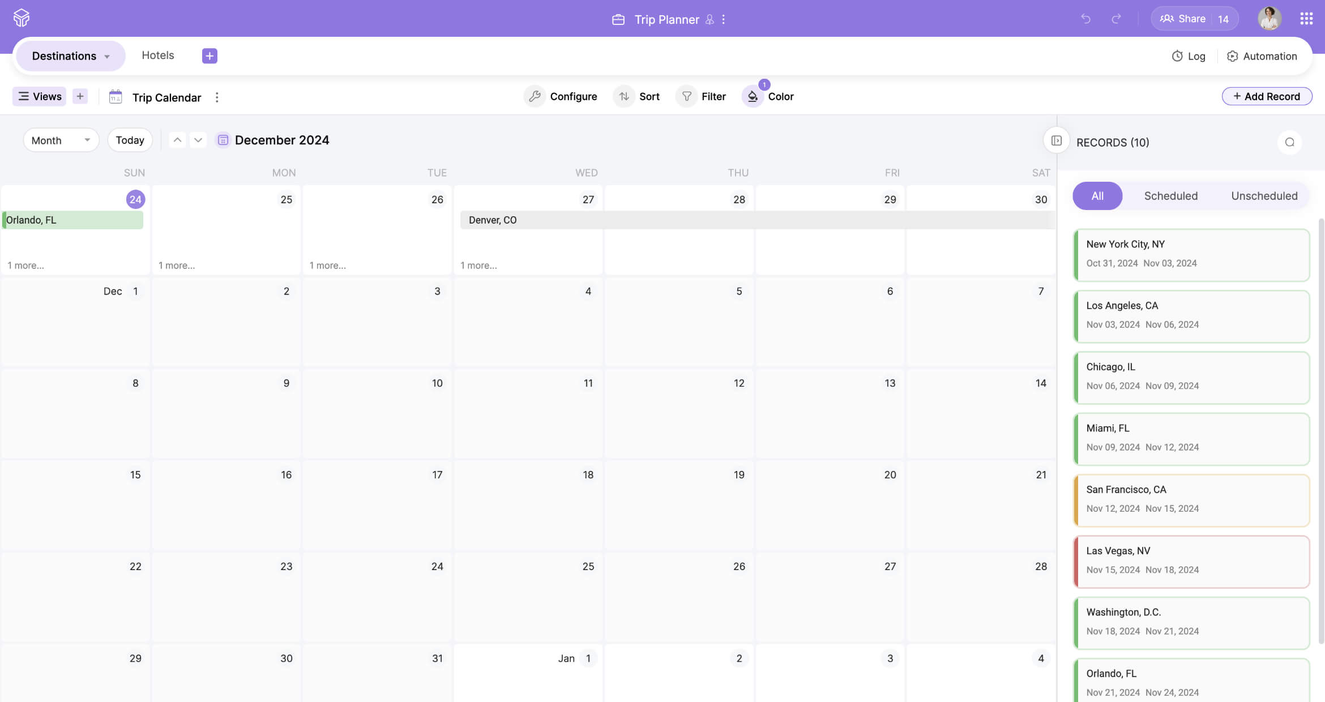The height and width of the screenshot is (702, 1325).
Task: Open the Month view dropdown
Action: (61, 140)
